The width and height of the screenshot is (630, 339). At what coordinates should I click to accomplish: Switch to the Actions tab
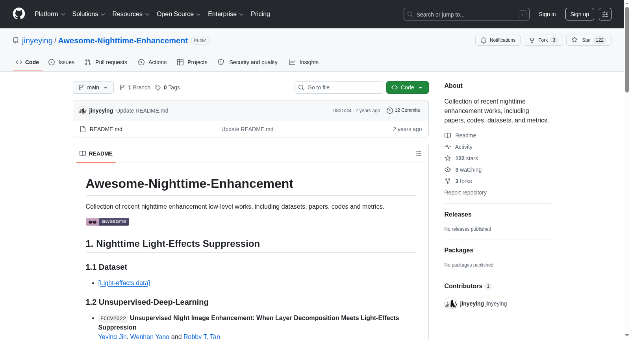pyautogui.click(x=152, y=62)
